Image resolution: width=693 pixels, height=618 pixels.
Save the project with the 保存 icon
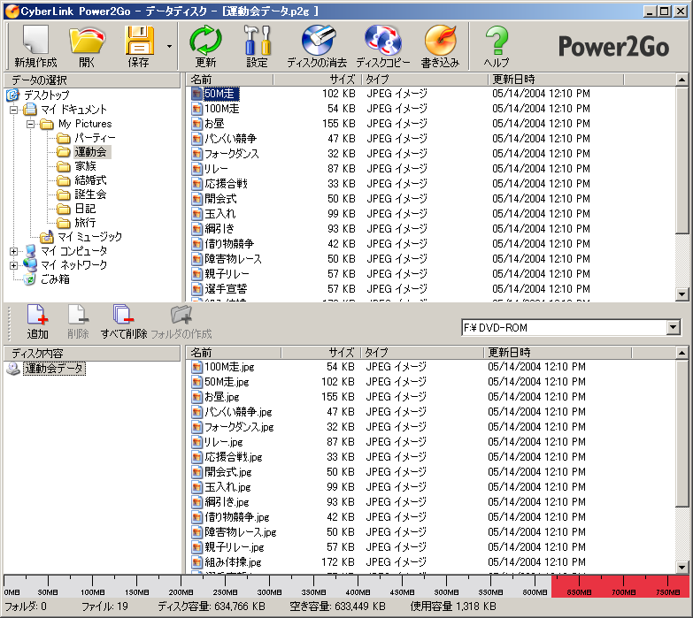click(139, 46)
